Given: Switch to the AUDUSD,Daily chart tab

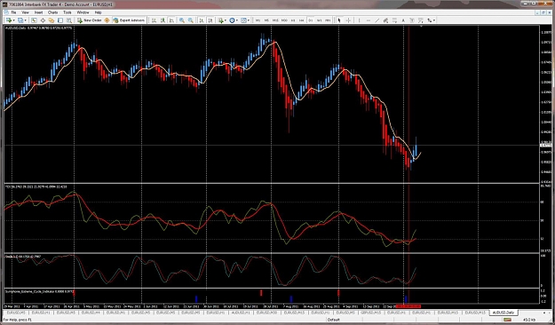Looking at the screenshot, I should [503, 313].
